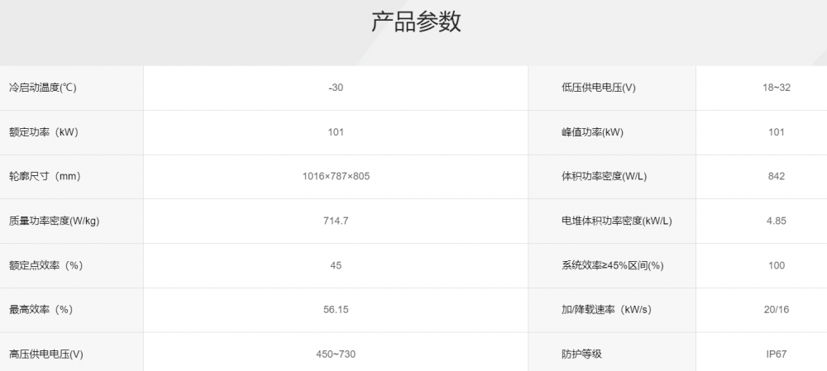Viewport: 827px width, 371px height.
Task: Select the 轮廓尺寸 (mm) label
Action: [45, 177]
